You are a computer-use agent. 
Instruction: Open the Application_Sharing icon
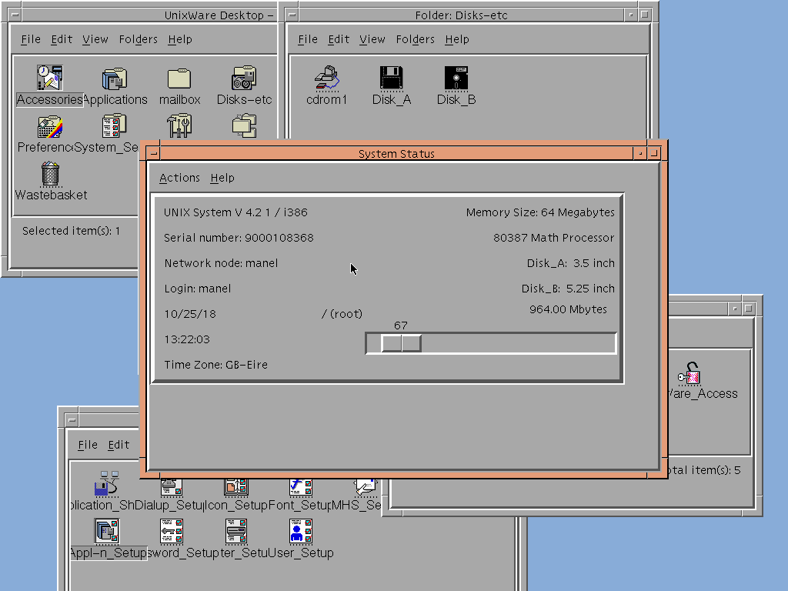(106, 483)
